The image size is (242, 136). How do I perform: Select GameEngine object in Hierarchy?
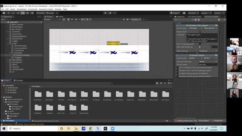point(17,27)
